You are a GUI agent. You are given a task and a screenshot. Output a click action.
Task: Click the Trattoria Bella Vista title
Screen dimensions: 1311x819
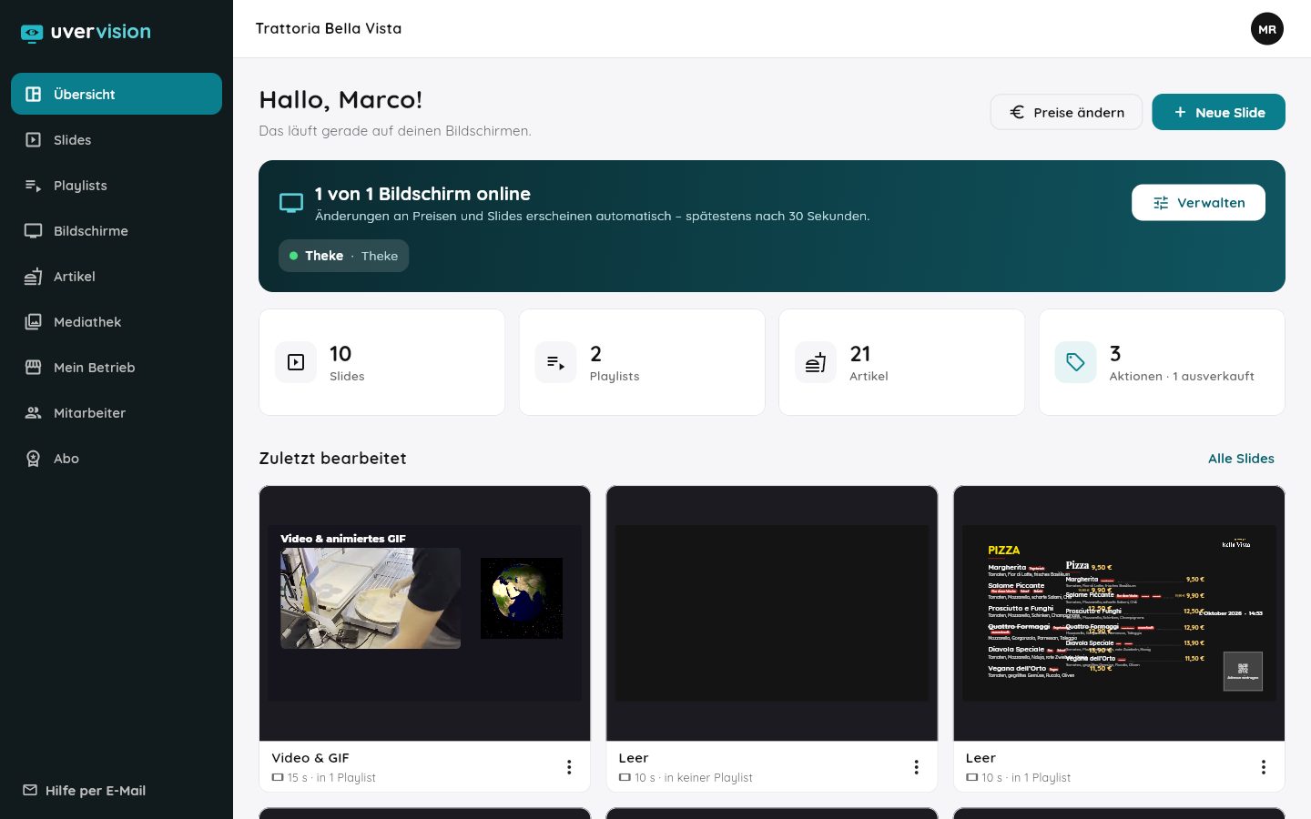coord(329,28)
